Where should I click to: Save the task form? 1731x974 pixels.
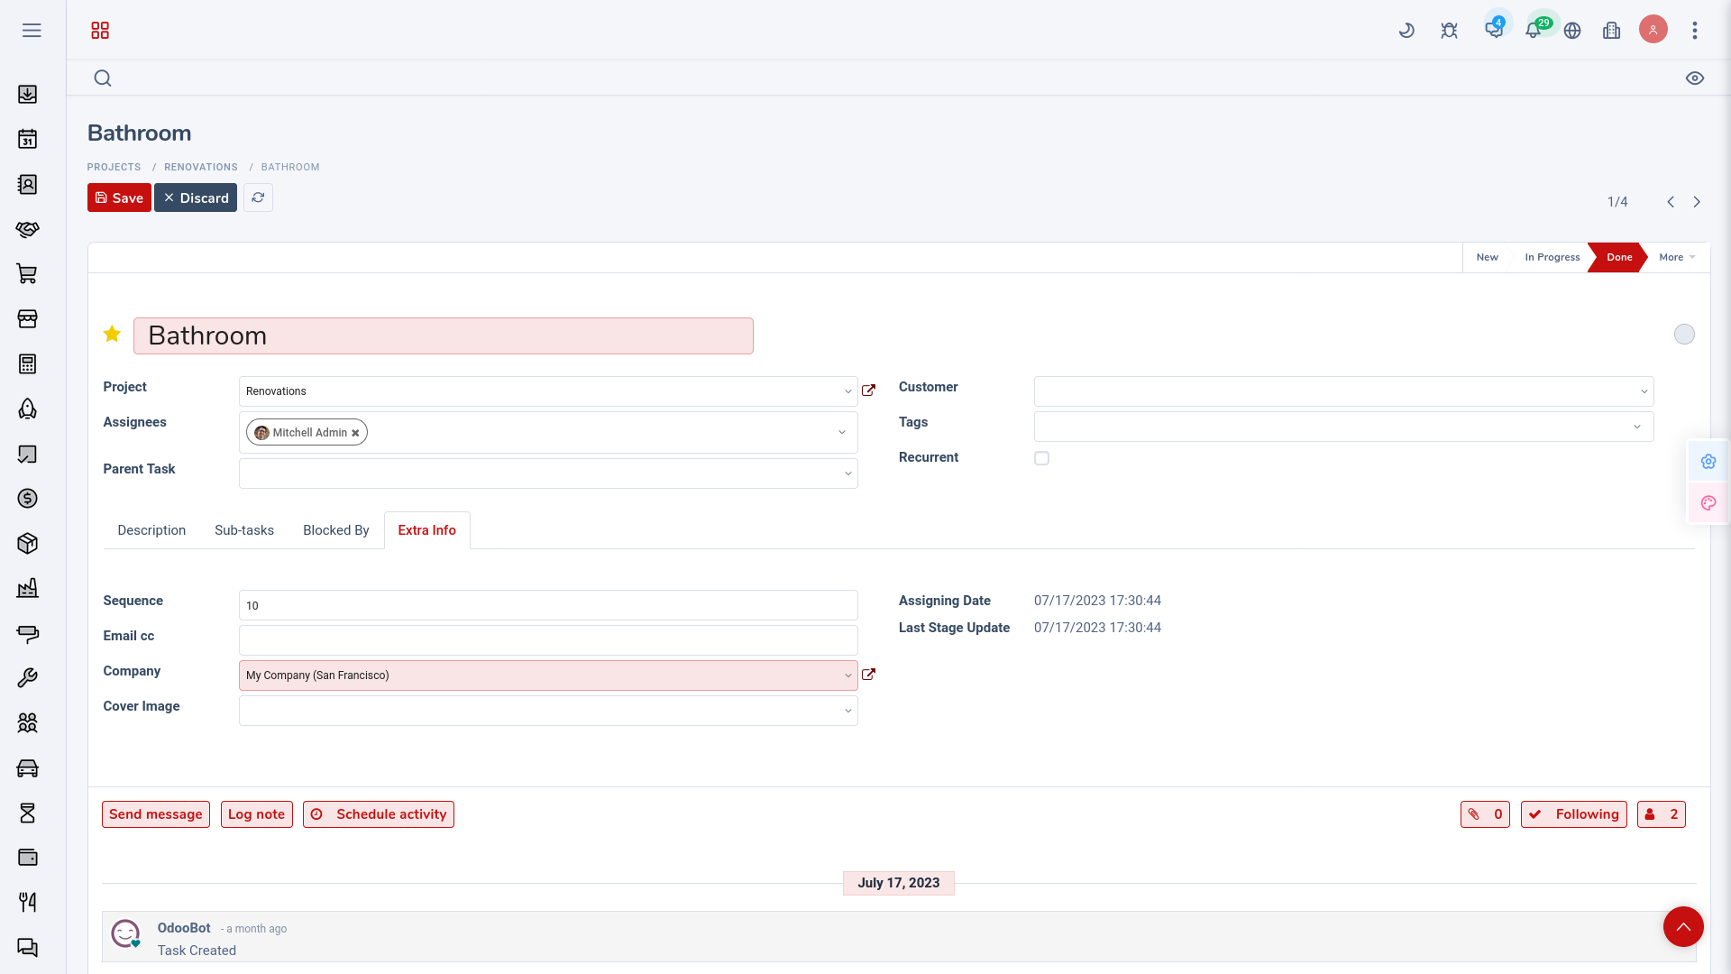click(119, 198)
